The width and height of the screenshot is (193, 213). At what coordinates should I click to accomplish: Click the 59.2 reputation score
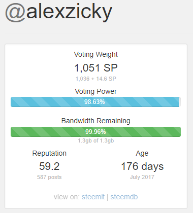pos(49,166)
